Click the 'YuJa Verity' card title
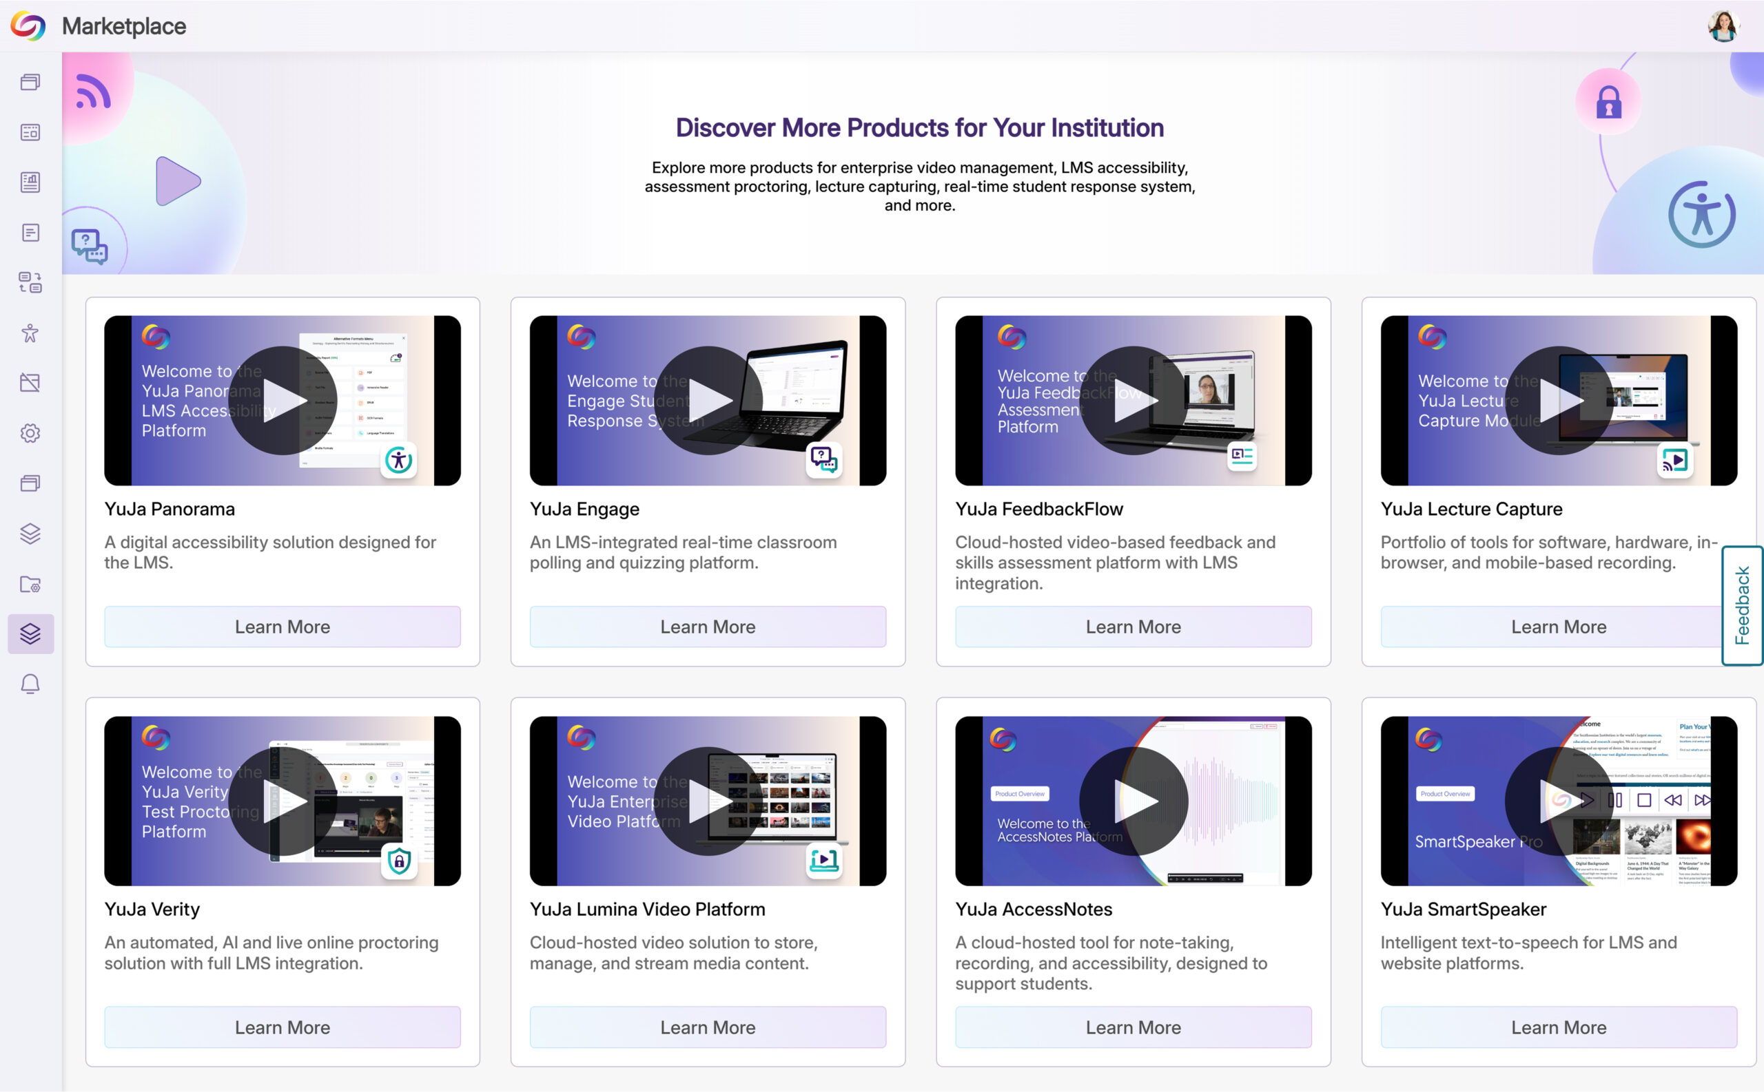The height and width of the screenshot is (1092, 1764). click(152, 910)
